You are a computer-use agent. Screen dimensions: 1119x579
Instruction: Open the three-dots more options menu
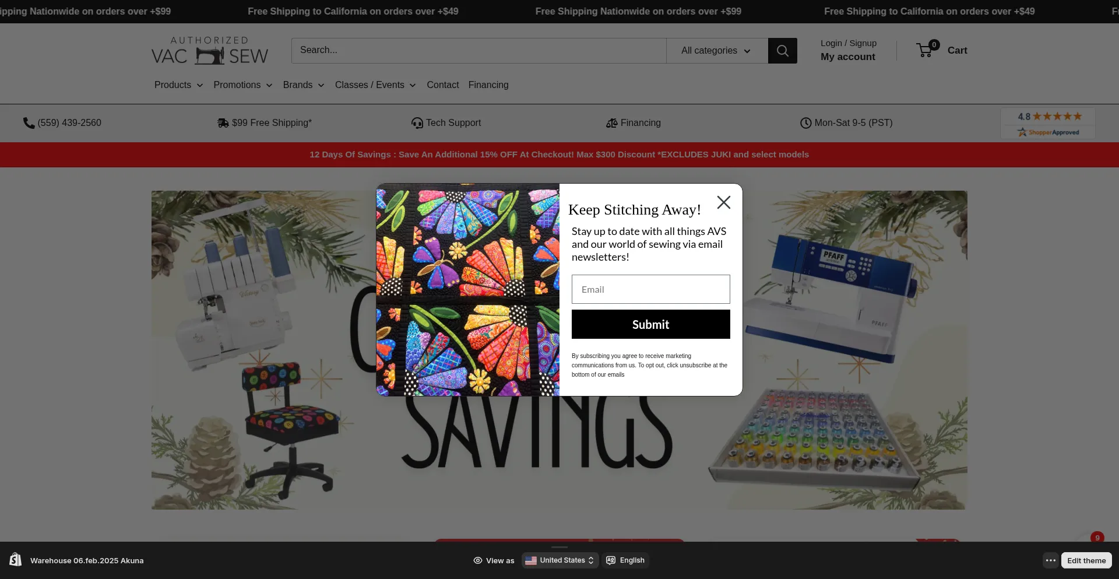pos(1050,560)
